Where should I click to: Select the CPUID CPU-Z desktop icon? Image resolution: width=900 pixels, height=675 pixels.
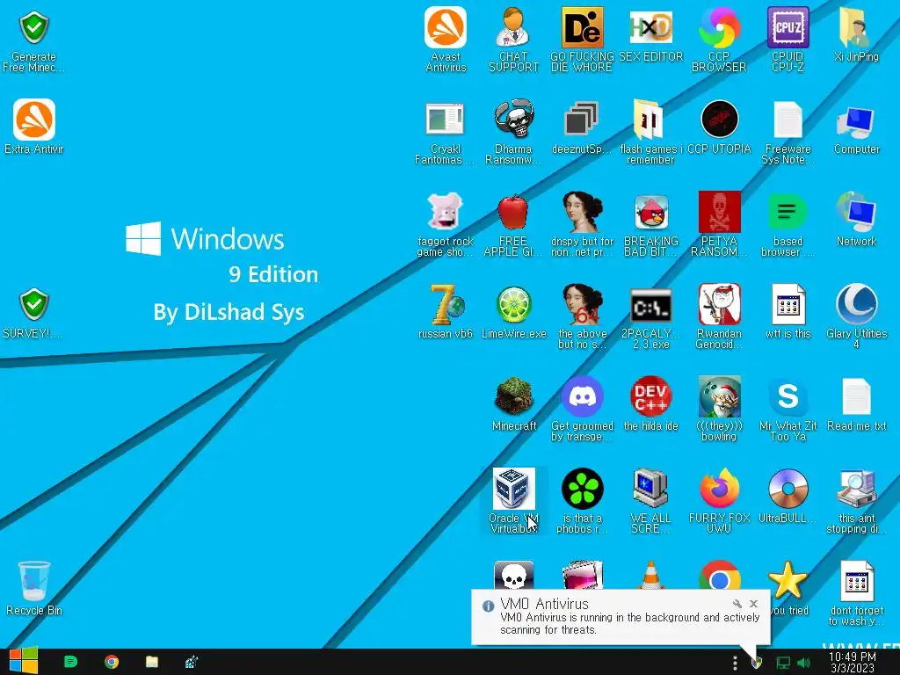(x=787, y=39)
